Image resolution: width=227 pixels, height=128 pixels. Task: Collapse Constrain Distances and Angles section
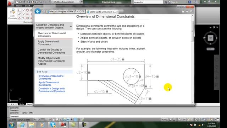point(71,26)
